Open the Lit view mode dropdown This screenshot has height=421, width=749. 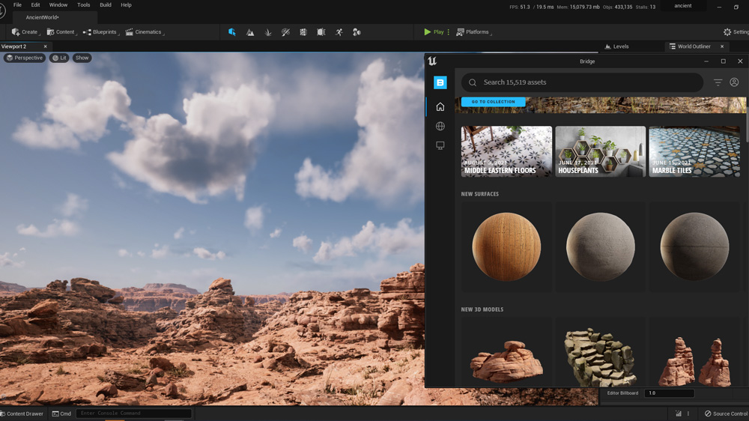(x=59, y=58)
